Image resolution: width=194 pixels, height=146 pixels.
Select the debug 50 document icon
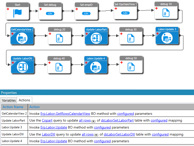[131, 67]
